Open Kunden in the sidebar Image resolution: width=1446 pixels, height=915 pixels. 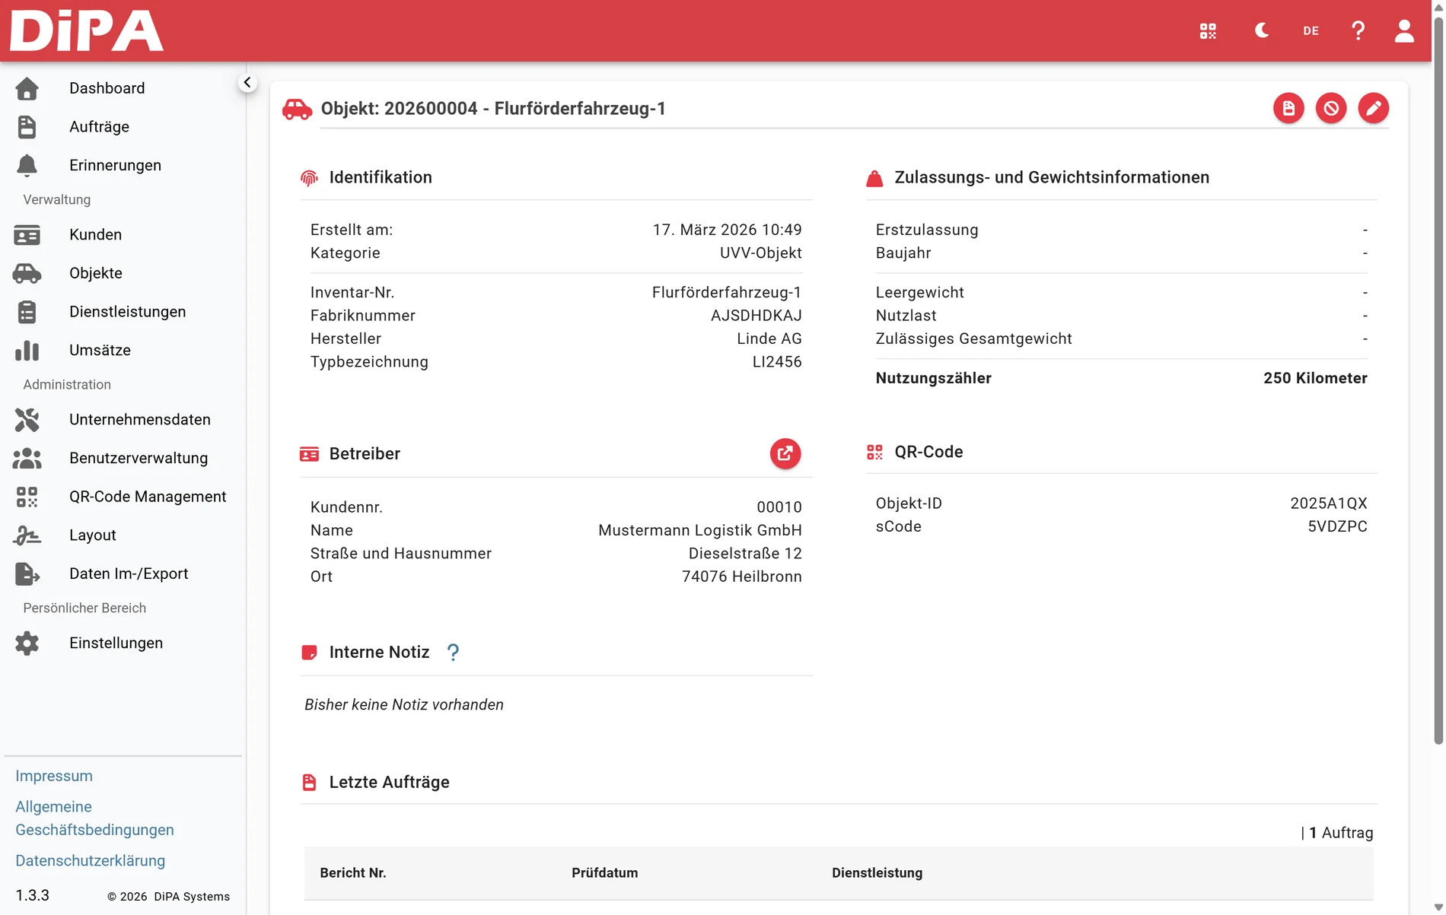pos(95,235)
